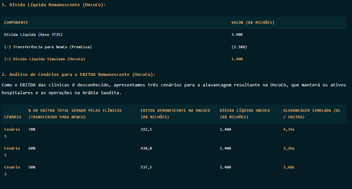Click 'DÍVIDA LÍQUIDA ONCOCO' column header
This screenshot has height=189, width=352.
coord(245,114)
